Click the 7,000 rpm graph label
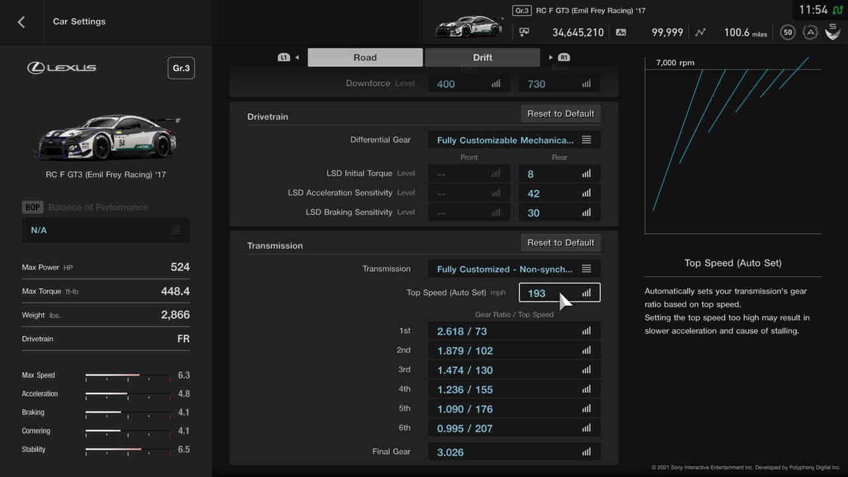Viewport: 848px width, 477px height. pyautogui.click(x=675, y=63)
